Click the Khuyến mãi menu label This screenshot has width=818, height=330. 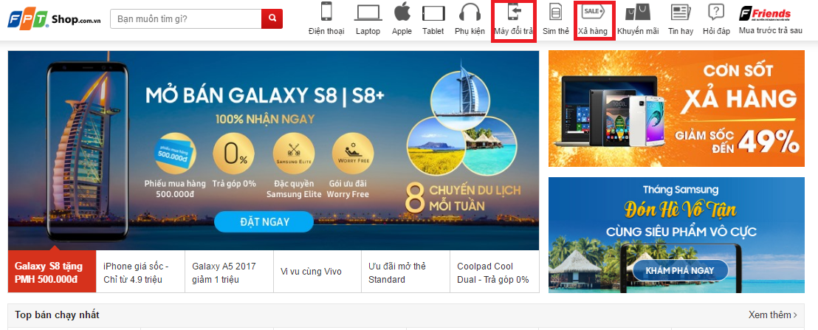(638, 31)
